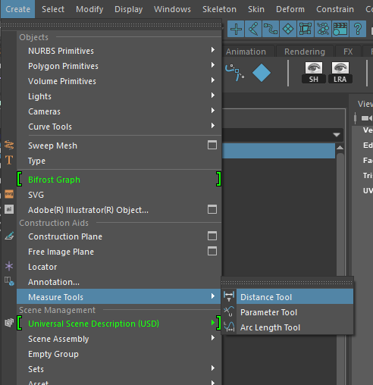Open Construction Plane options box
This screenshot has width=373, height=385.
point(212,236)
